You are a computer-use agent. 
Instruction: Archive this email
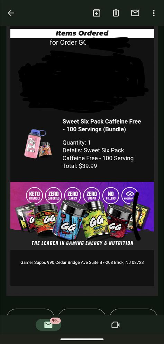tap(97, 13)
